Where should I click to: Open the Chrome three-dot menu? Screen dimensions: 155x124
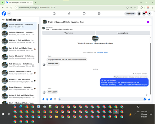152,8
